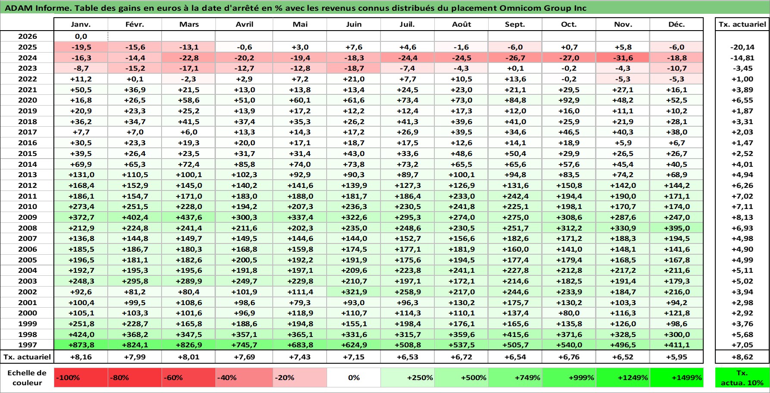
Task: Click the 2026 row label
Action: coord(27,36)
